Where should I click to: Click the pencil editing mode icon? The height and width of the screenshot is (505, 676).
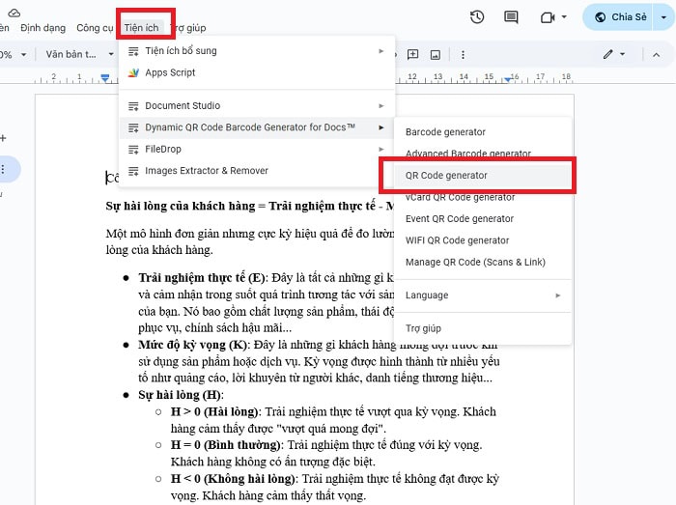click(607, 54)
